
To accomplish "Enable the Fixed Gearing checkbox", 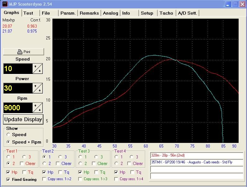I will pyautogui.click(x=8, y=179).
